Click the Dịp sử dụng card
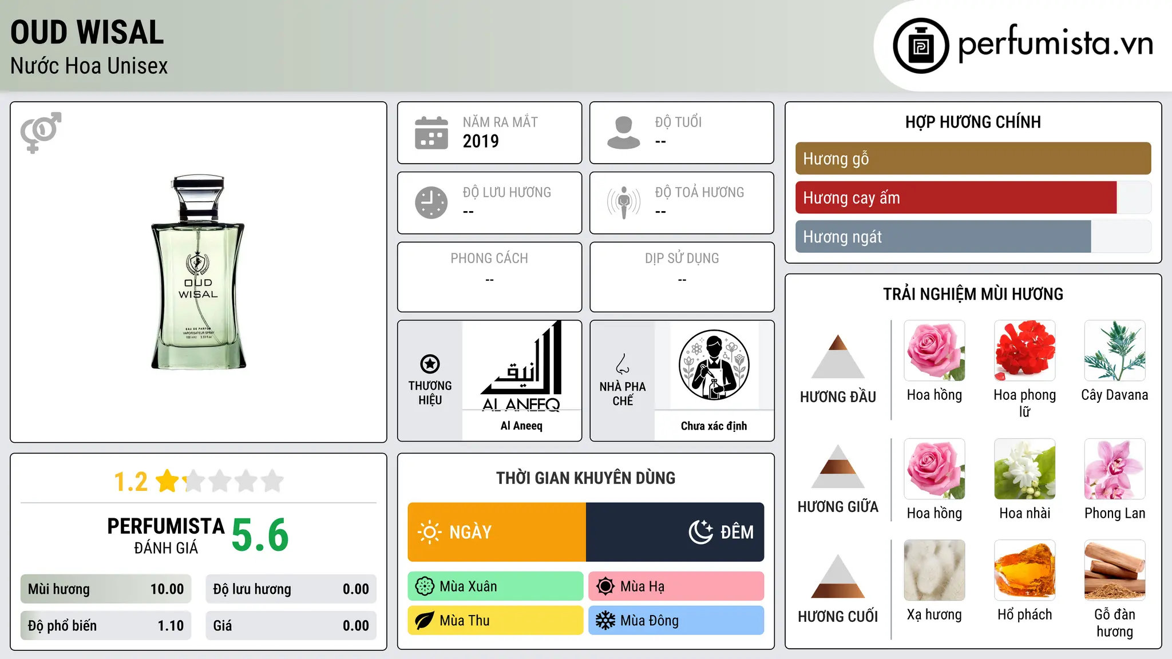 [x=682, y=277]
